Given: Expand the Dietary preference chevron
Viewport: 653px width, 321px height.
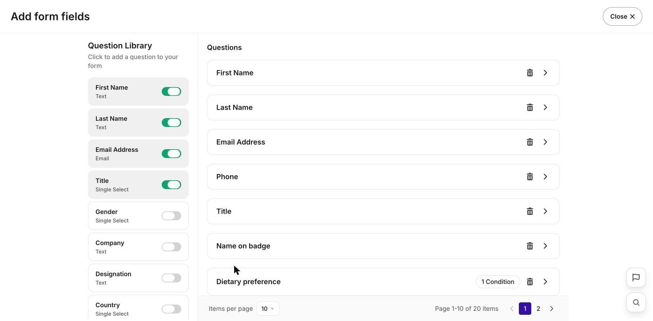Looking at the screenshot, I should [545, 281].
